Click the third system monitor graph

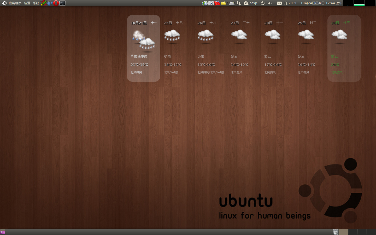coord(370,3)
